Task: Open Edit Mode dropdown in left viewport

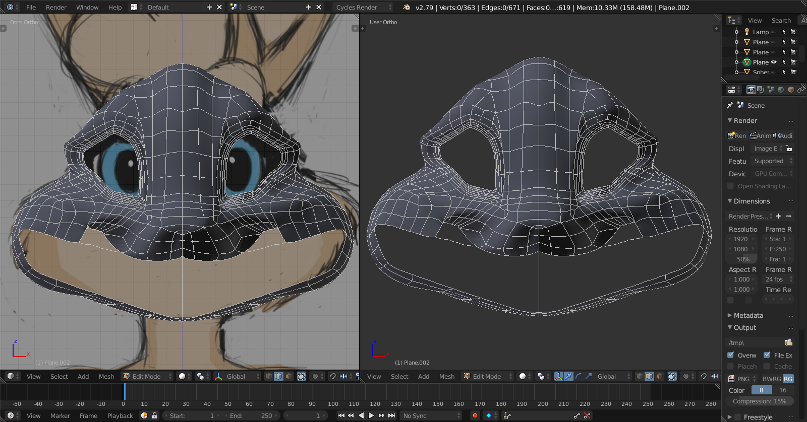Action: point(147,376)
